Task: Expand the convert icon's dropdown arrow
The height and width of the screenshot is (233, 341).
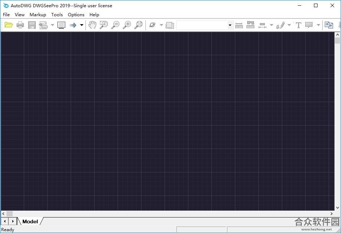Action: 52,25
